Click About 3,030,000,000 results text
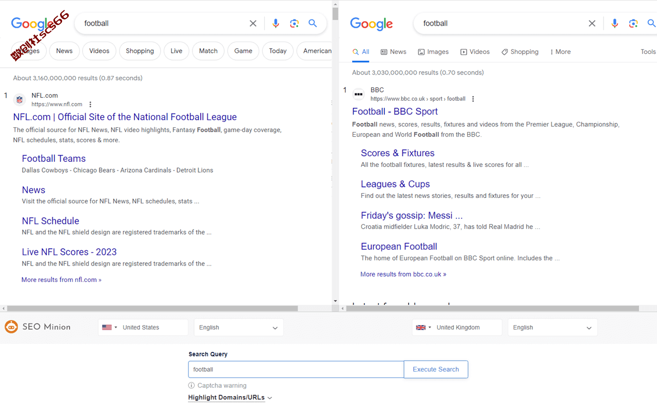This screenshot has height=411, width=657. click(x=418, y=72)
